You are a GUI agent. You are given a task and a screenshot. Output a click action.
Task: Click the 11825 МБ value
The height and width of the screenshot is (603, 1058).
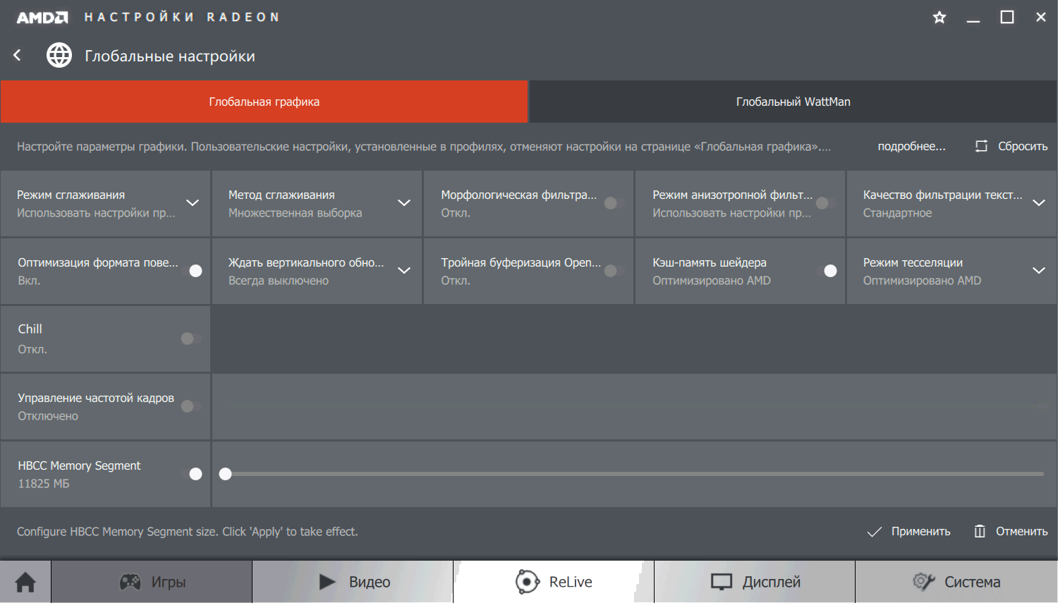pyautogui.click(x=44, y=483)
